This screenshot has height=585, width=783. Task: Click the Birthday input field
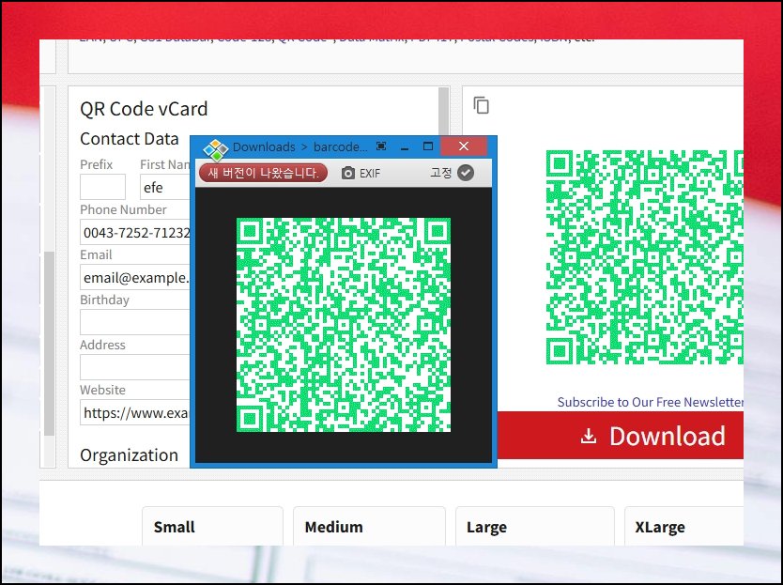click(x=135, y=322)
